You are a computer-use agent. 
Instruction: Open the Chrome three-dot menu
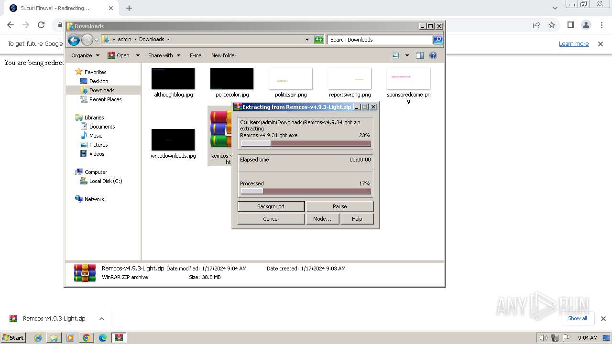(x=601, y=25)
